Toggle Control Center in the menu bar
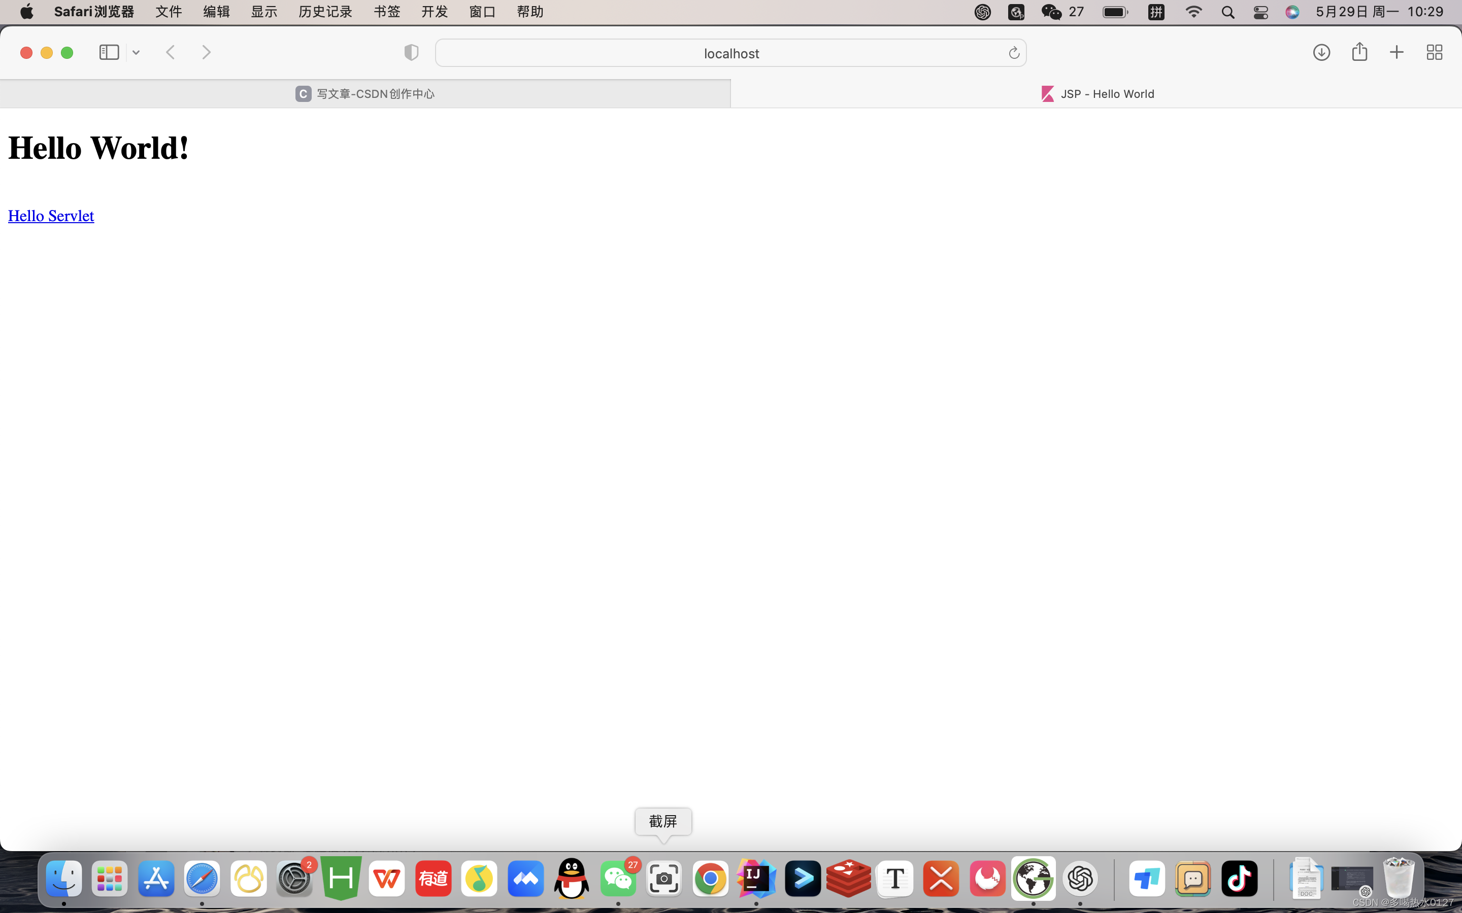The image size is (1462, 913). click(x=1260, y=12)
